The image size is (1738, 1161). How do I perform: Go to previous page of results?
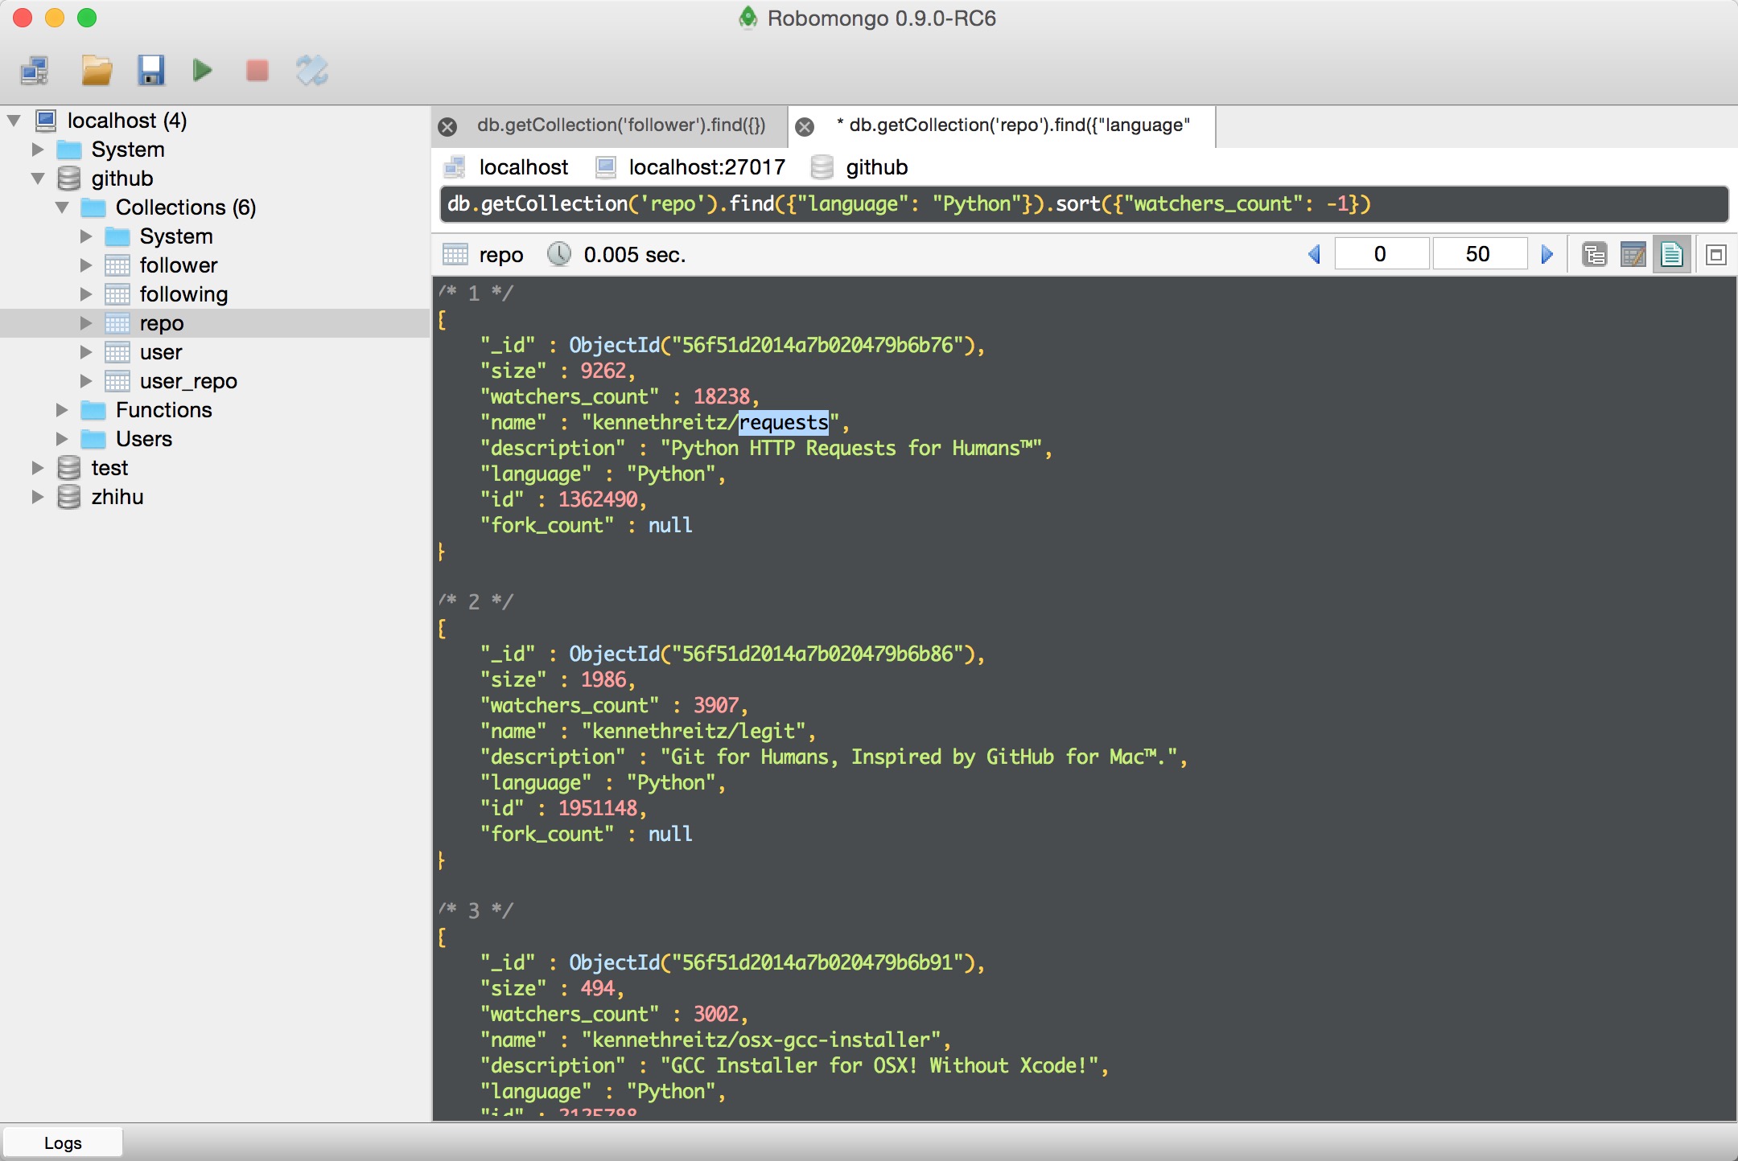click(x=1315, y=255)
